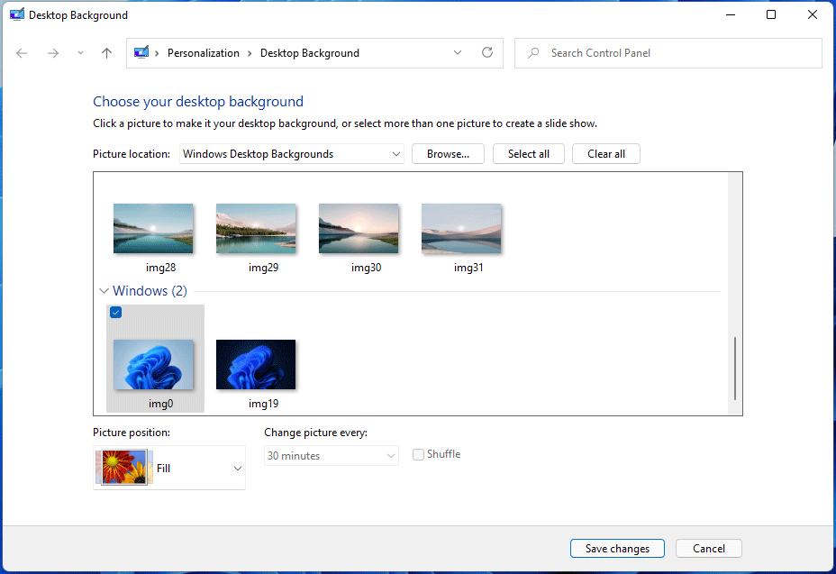Select the img29 wallpaper thumbnail
The image size is (836, 574).
[256, 228]
